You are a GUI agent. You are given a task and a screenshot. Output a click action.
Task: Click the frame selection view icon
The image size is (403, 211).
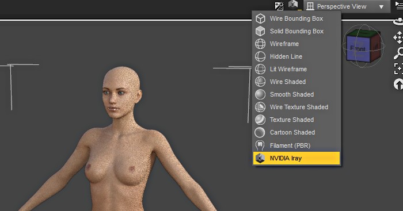coord(398,68)
